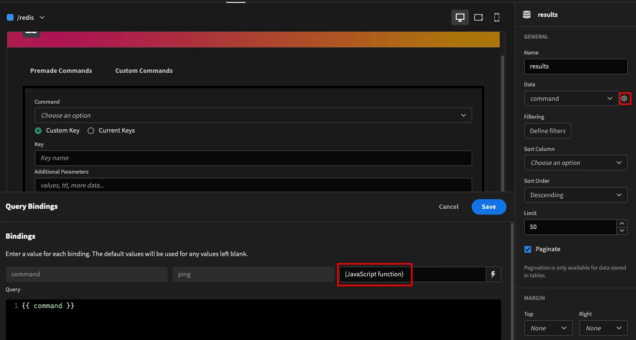Switch to tablet preview icon
The height and width of the screenshot is (340, 636).
pyautogui.click(x=478, y=17)
